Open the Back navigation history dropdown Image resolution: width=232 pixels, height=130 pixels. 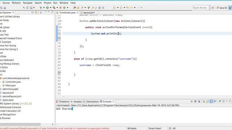(x=135, y=8)
